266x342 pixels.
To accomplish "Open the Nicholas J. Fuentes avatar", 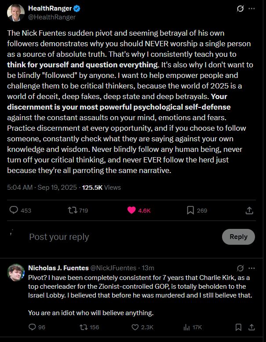I will pyautogui.click(x=15, y=272).
